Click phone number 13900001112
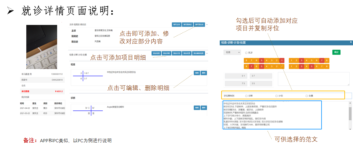 (57, 74)
